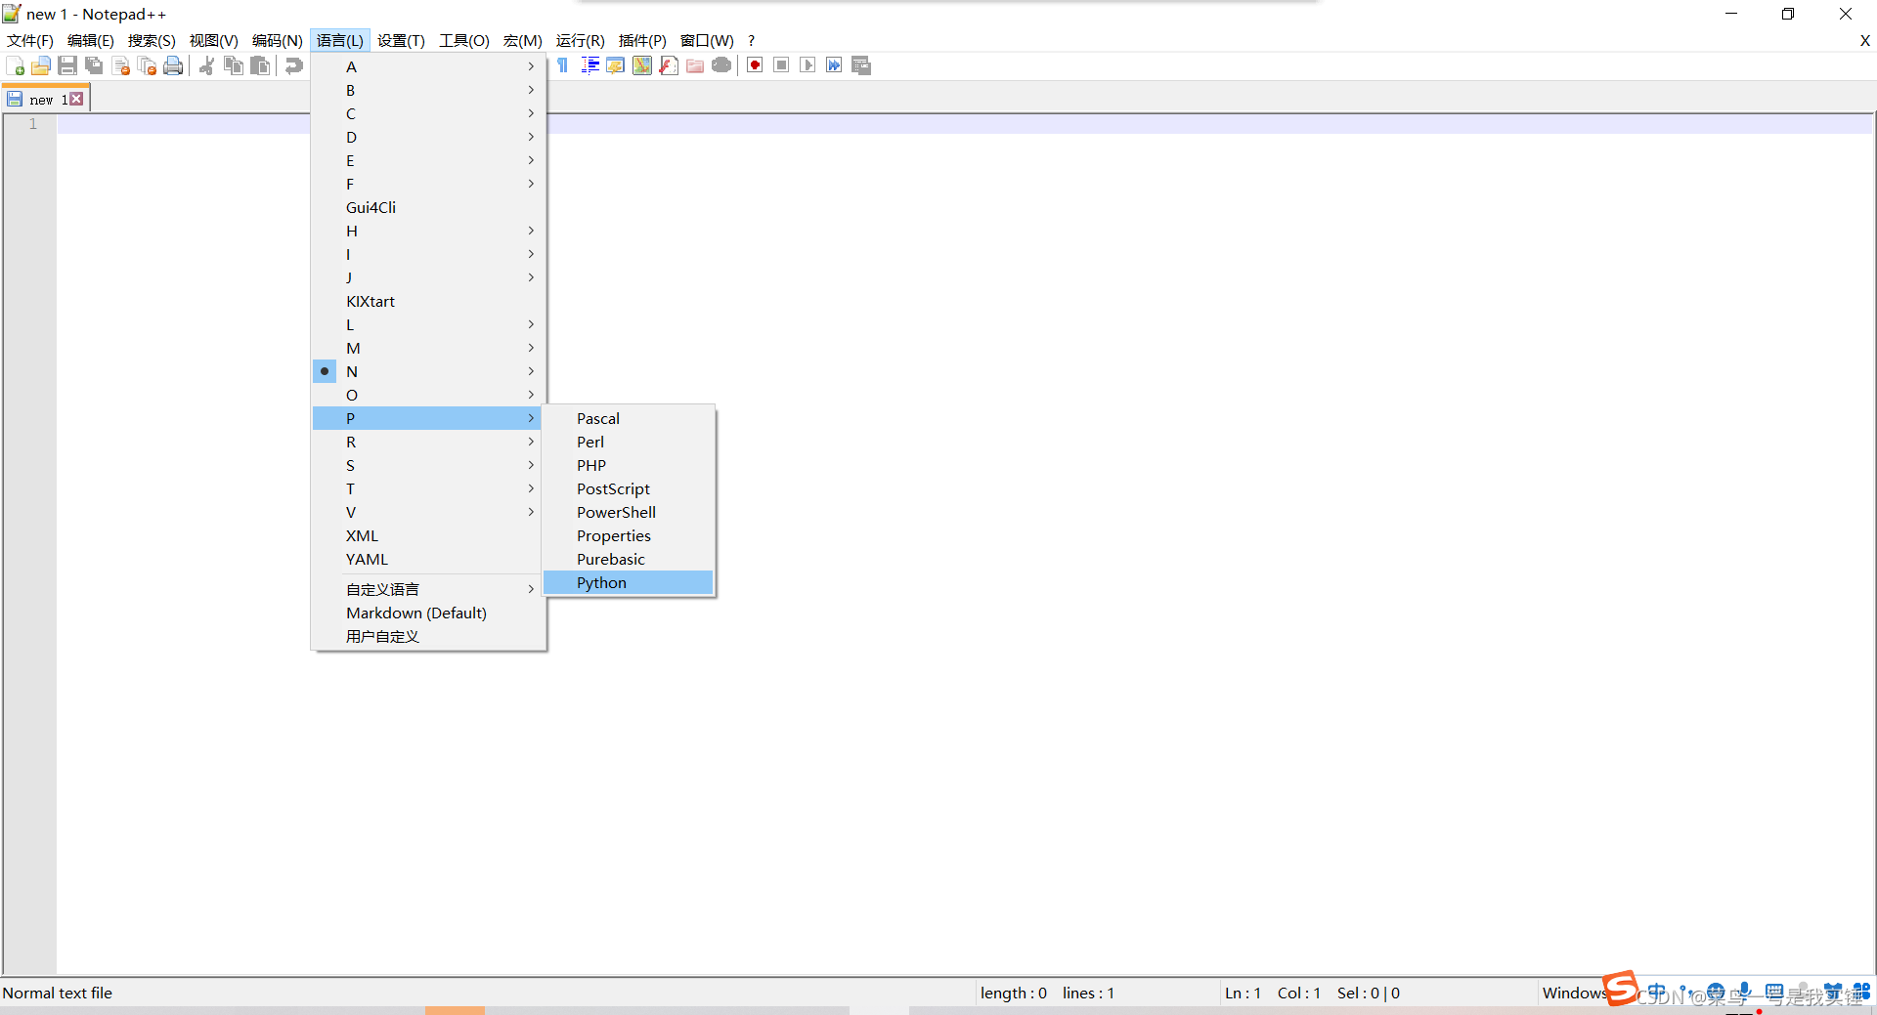
Task: Open the document map toolbar icon
Action: 642,65
